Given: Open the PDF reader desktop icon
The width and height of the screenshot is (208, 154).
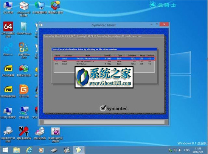Looking at the screenshot, I should (x=8, y=70).
